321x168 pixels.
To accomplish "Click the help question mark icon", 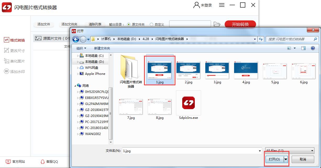I will tap(313, 48).
